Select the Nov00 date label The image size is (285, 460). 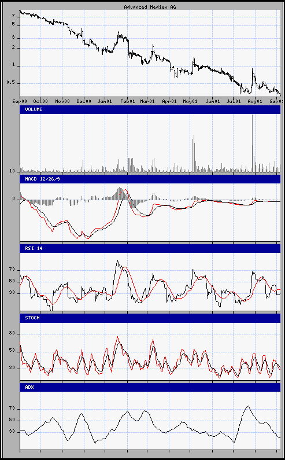click(62, 101)
